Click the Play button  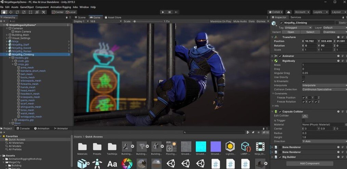[x=163, y=12]
